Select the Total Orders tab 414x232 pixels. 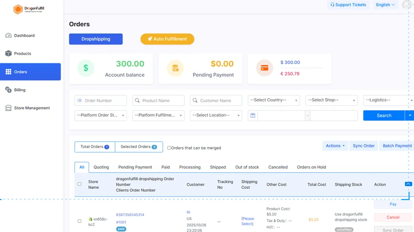(95, 147)
